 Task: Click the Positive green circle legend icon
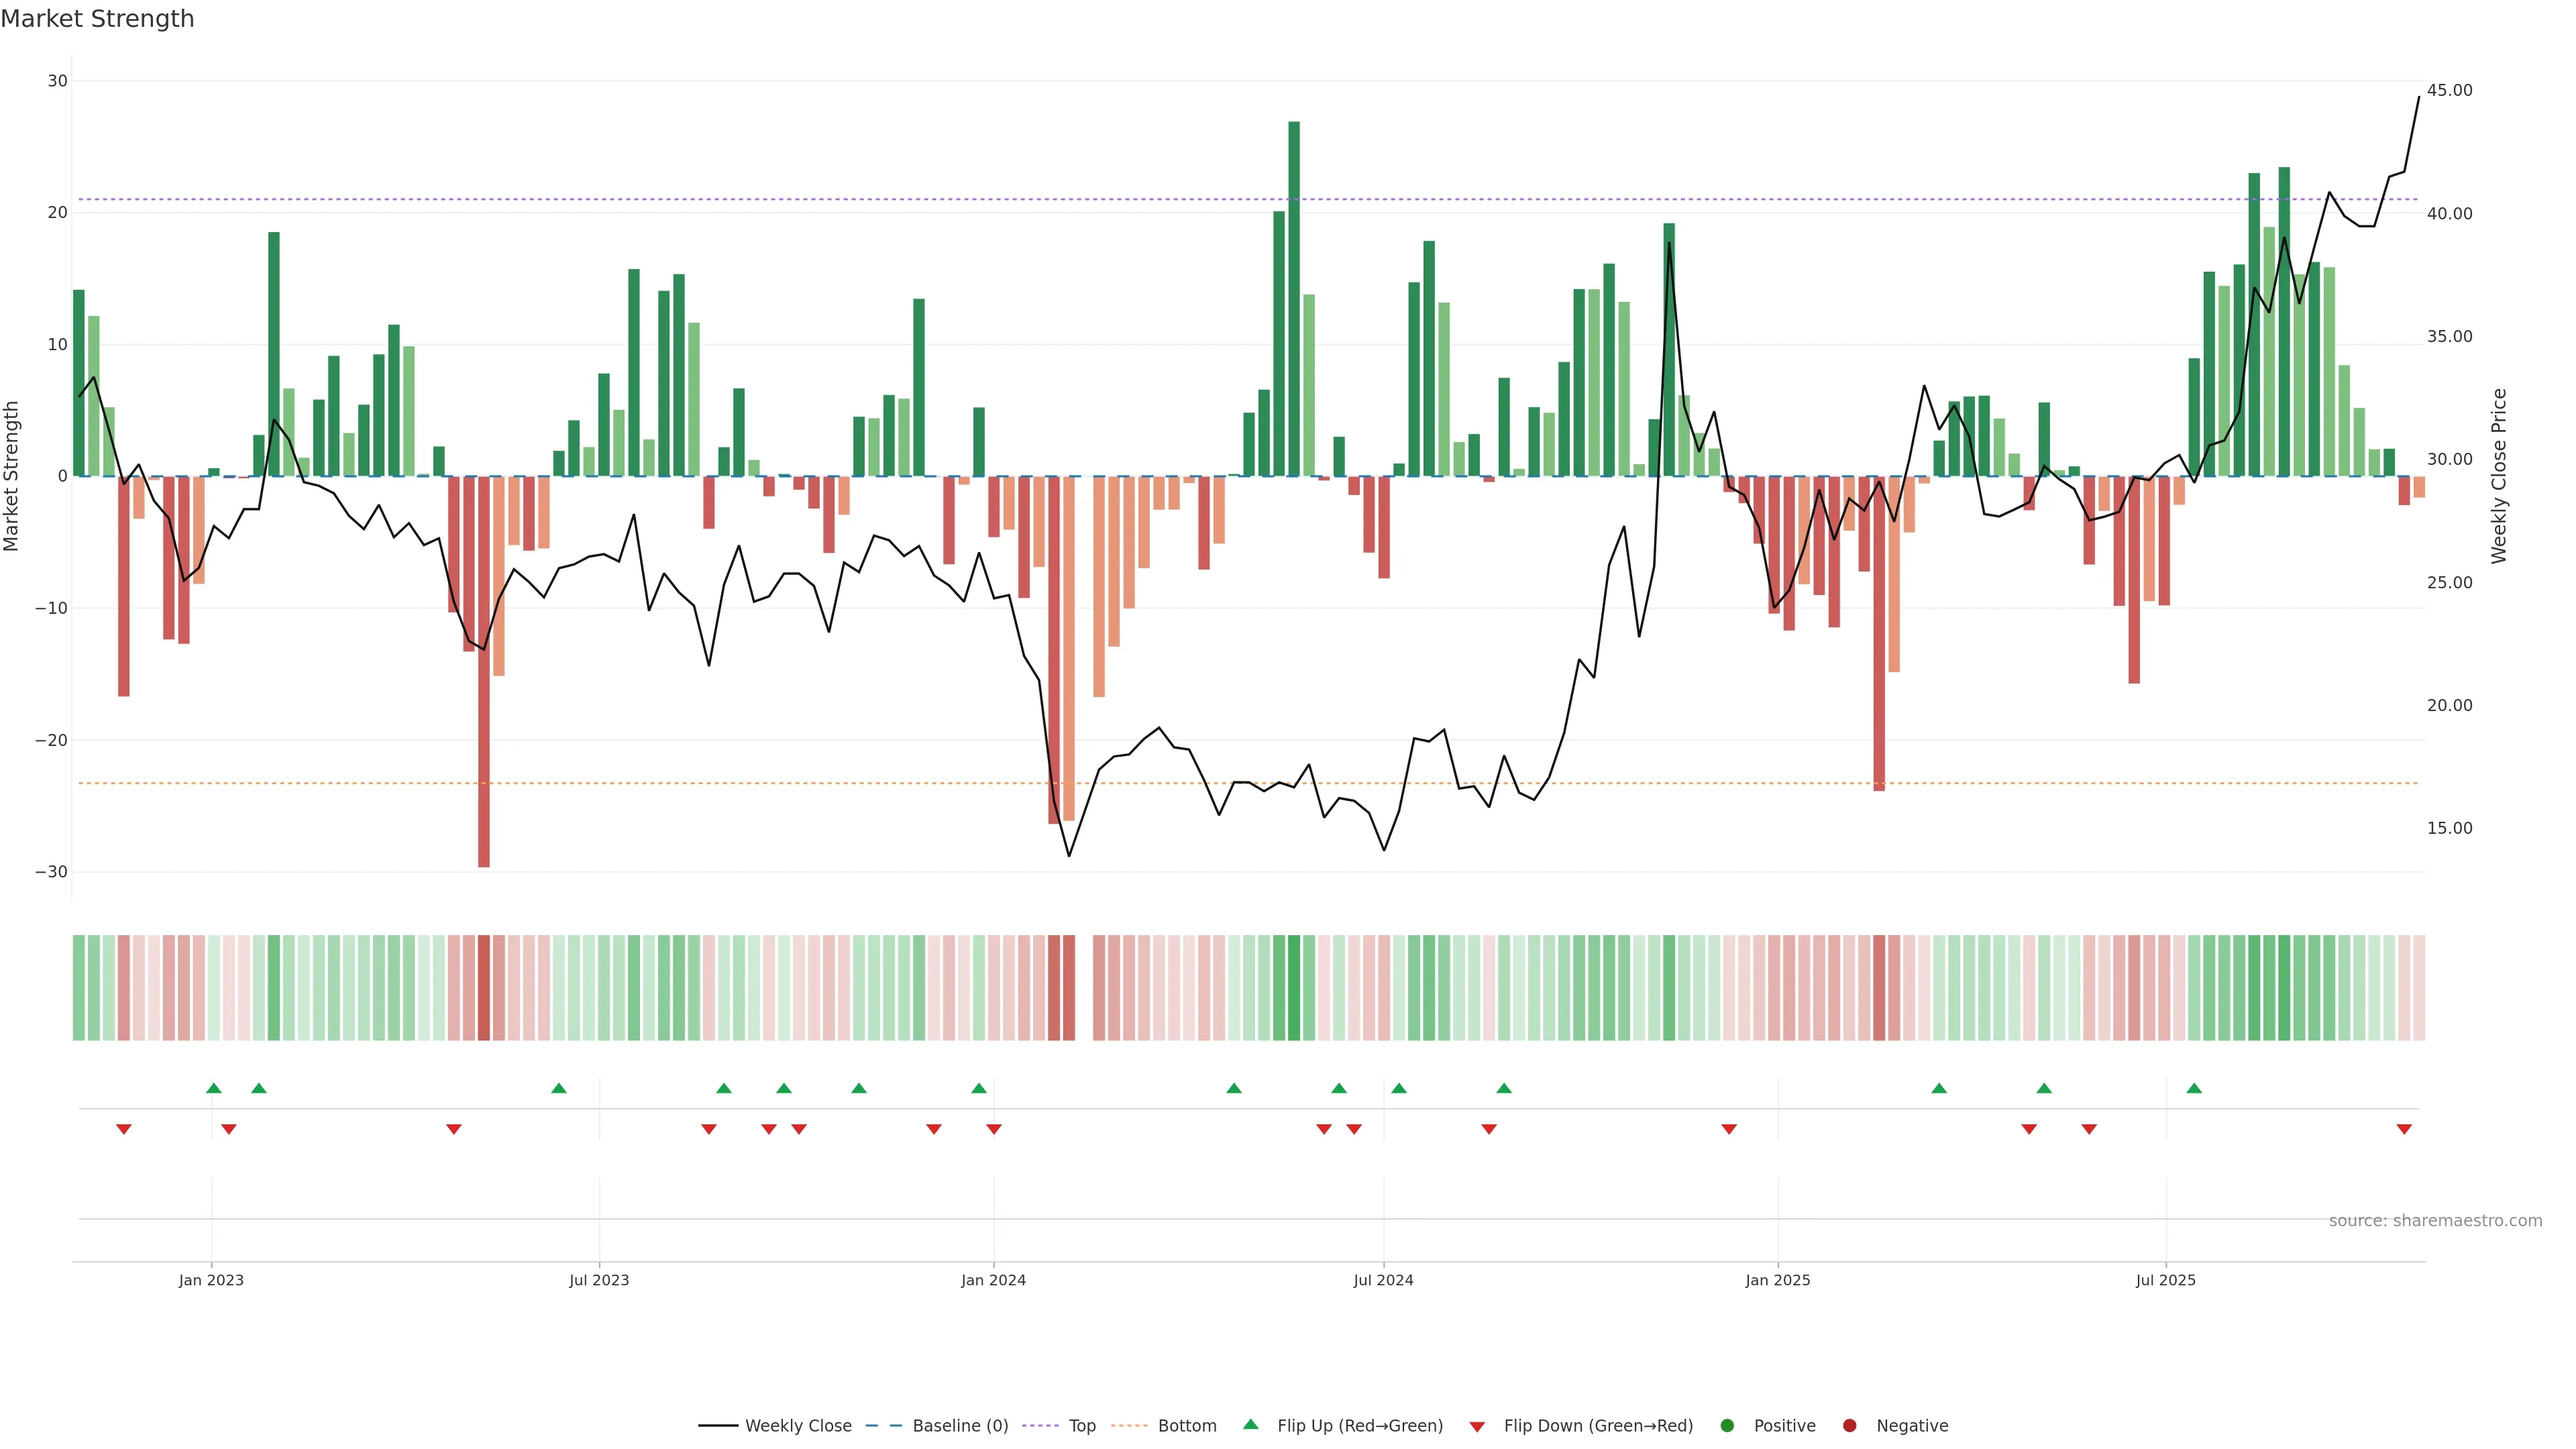coord(1727,1426)
